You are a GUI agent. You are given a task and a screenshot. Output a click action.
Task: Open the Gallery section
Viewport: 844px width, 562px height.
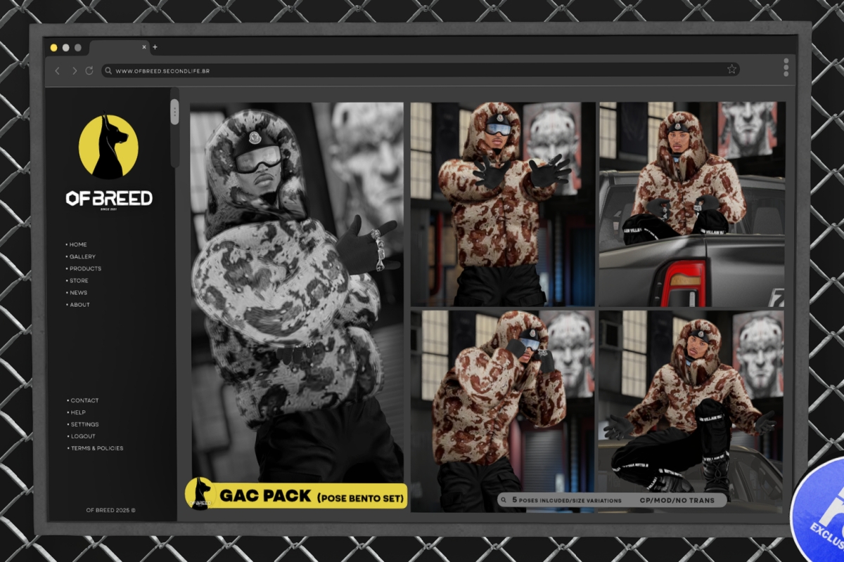[x=82, y=256]
